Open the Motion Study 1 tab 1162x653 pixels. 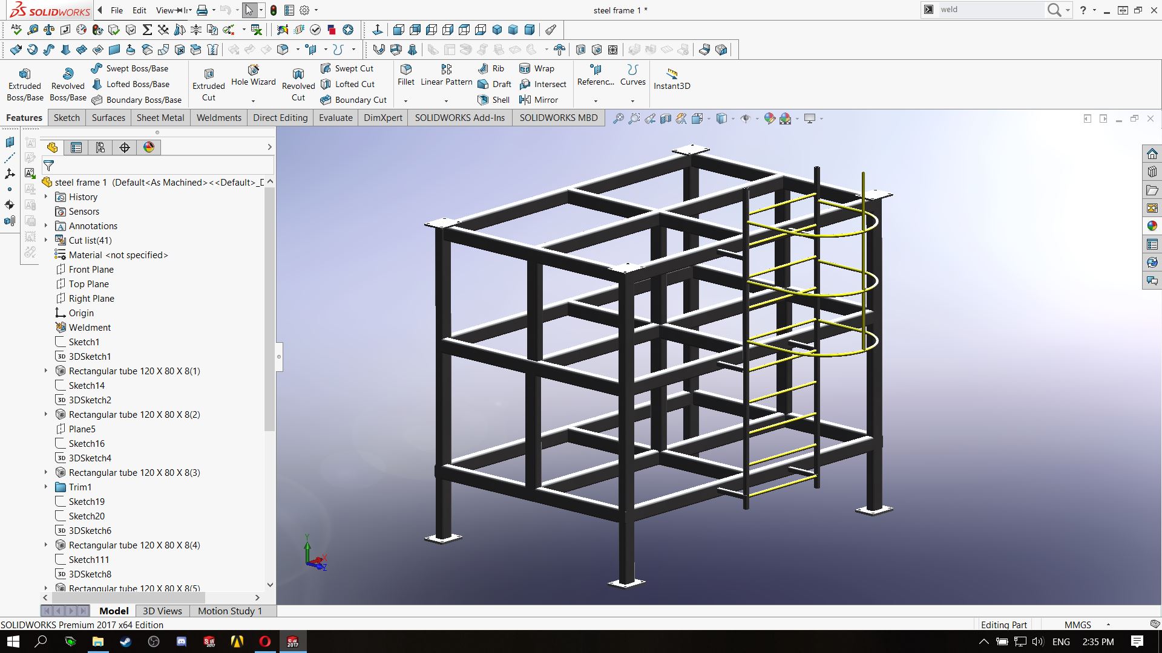point(230,611)
